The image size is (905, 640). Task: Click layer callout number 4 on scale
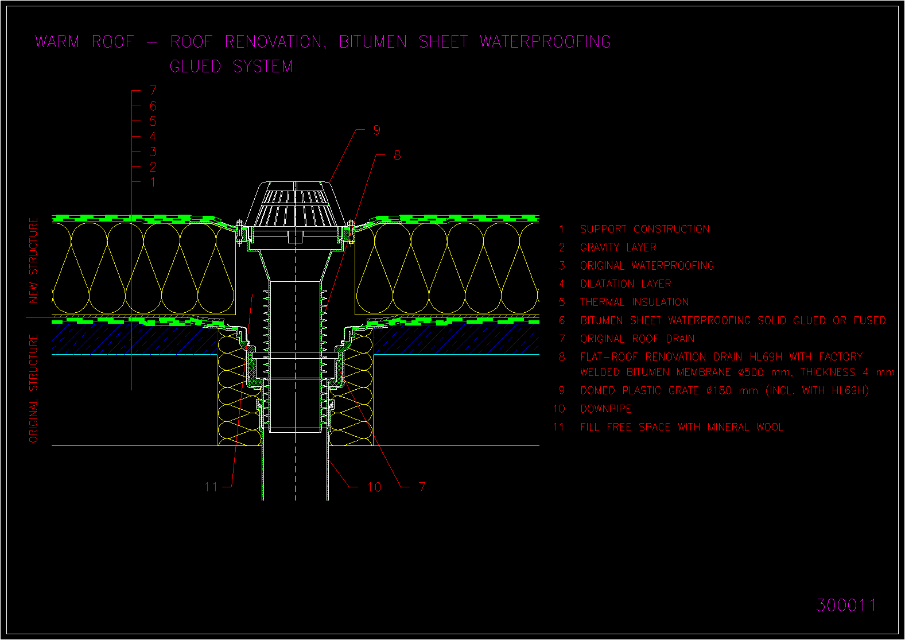coord(153,137)
